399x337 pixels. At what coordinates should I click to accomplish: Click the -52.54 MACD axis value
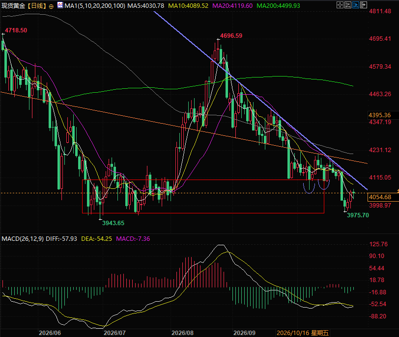(x=377, y=304)
